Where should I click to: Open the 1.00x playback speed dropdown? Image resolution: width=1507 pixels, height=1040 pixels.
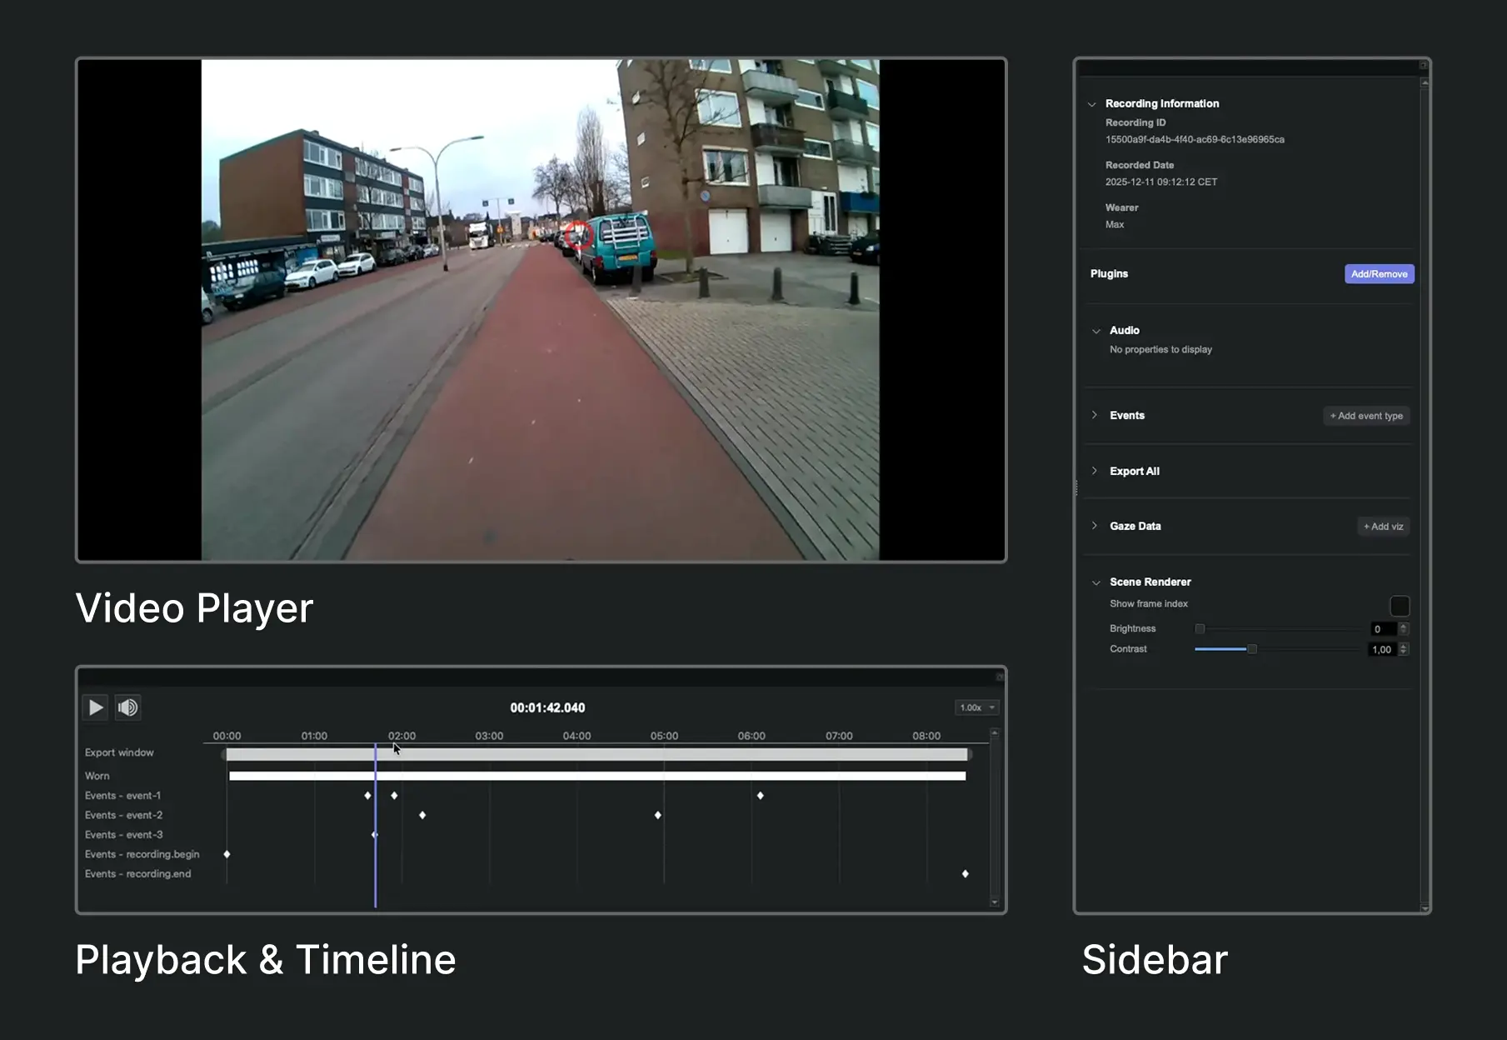[976, 707]
